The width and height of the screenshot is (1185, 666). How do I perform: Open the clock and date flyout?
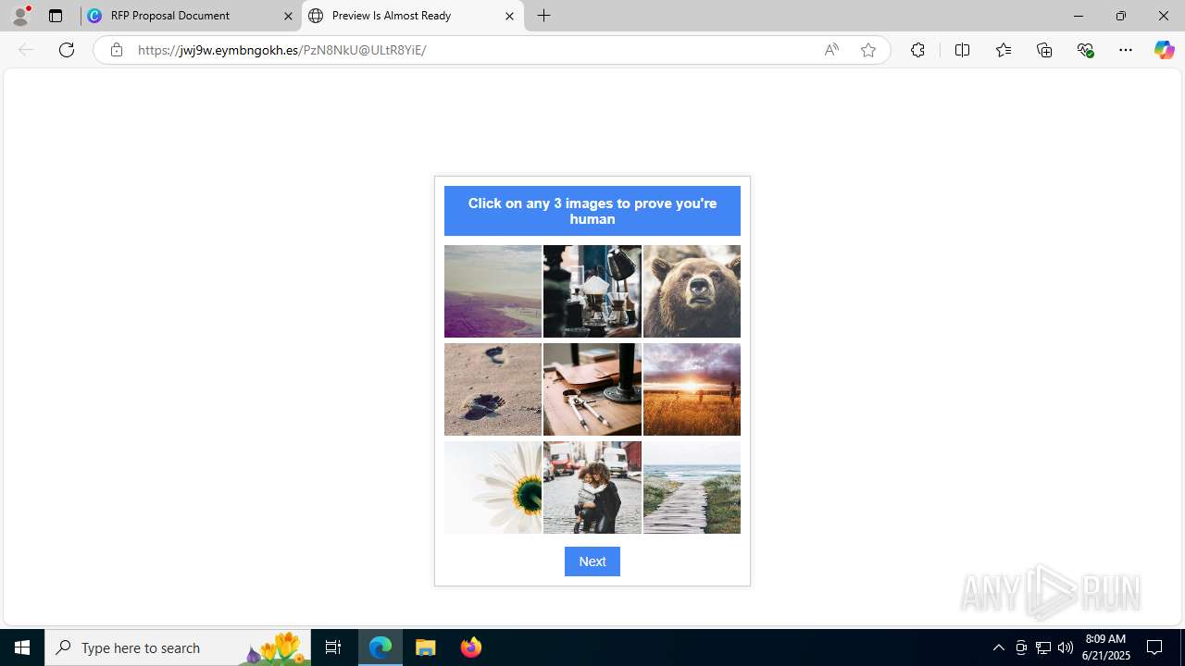pyautogui.click(x=1107, y=647)
